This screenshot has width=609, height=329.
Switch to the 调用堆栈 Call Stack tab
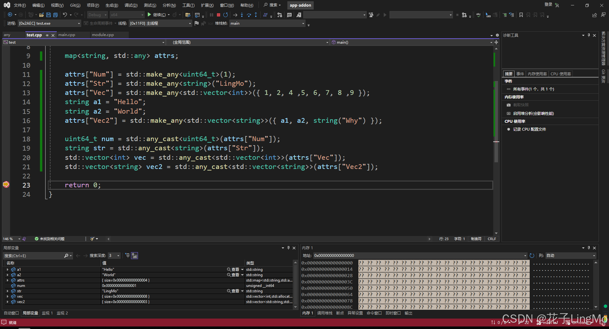[324, 313]
